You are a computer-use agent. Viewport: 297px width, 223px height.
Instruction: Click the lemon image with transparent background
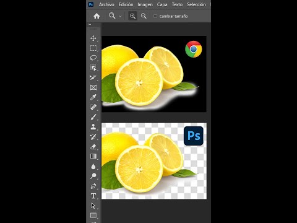coord(154,161)
